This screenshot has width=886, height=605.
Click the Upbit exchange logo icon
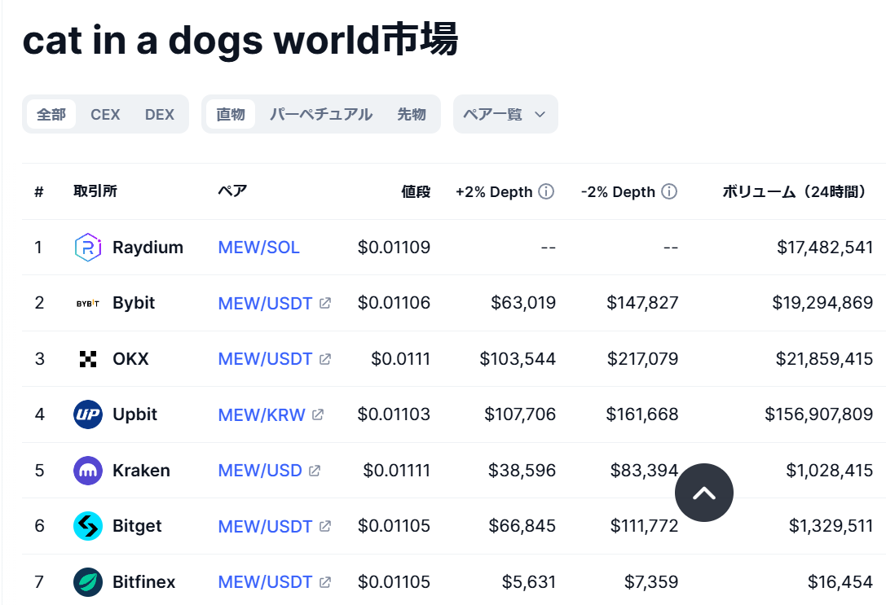pyautogui.click(x=87, y=414)
